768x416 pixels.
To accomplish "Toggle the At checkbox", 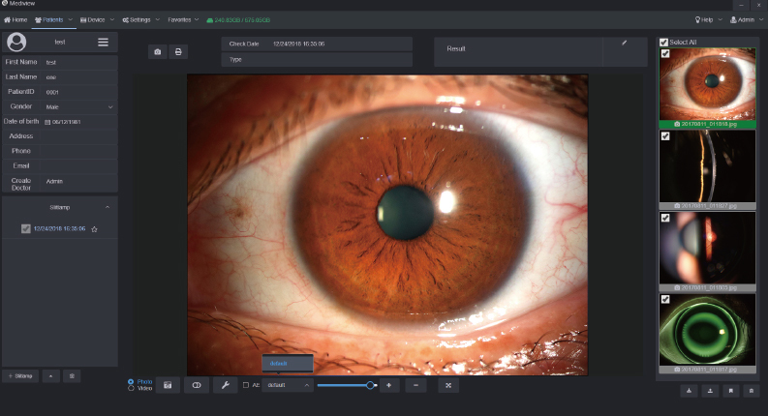I will pos(246,385).
